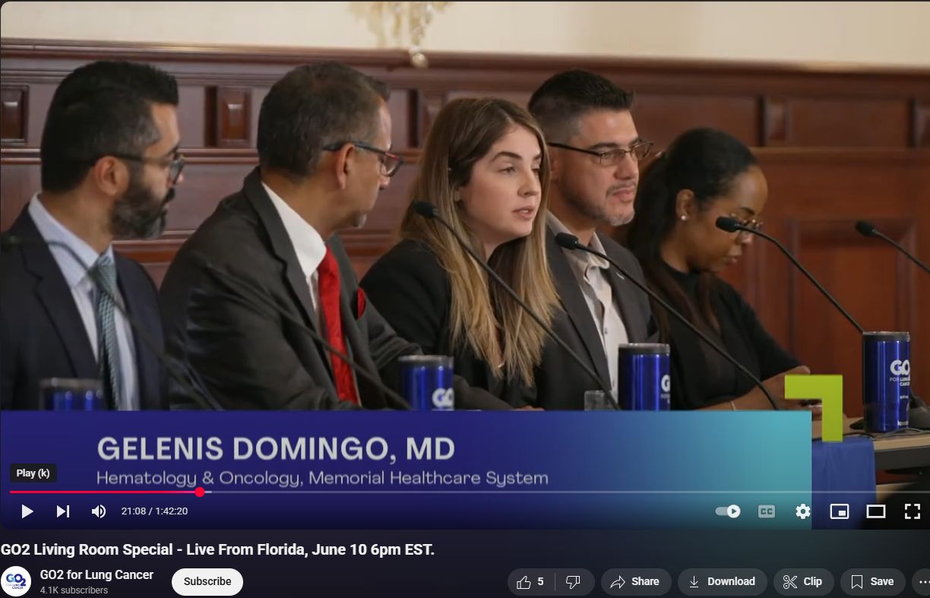Skip to the next video
Viewport: 930px width, 598px height.
[x=63, y=511]
